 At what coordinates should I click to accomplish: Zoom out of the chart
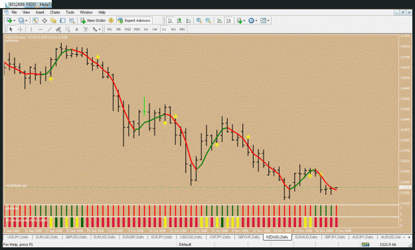[x=208, y=21]
